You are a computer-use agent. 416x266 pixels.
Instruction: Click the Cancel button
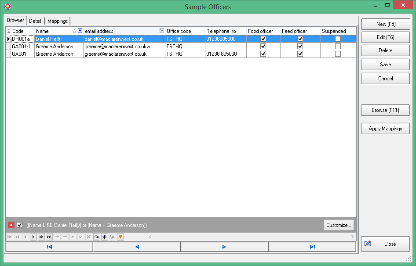pos(386,79)
